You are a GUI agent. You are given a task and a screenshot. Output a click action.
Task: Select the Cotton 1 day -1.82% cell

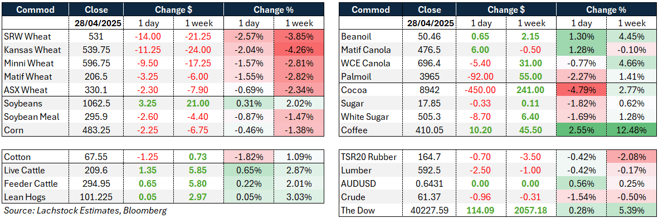tap(248, 157)
